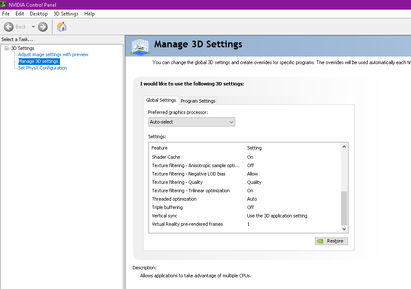
Task: Open the Help menu
Action: (x=89, y=13)
